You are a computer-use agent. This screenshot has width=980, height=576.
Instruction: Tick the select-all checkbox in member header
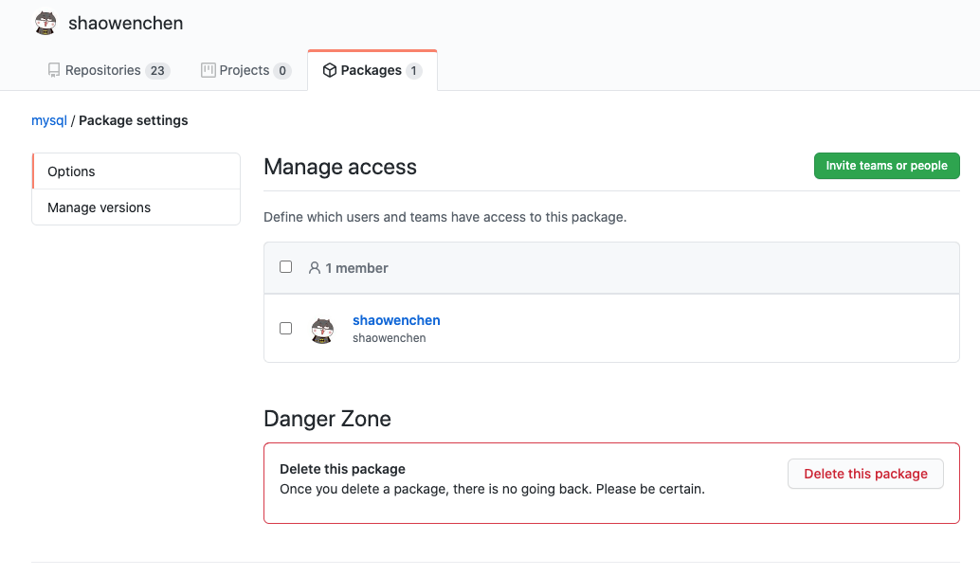point(285,267)
